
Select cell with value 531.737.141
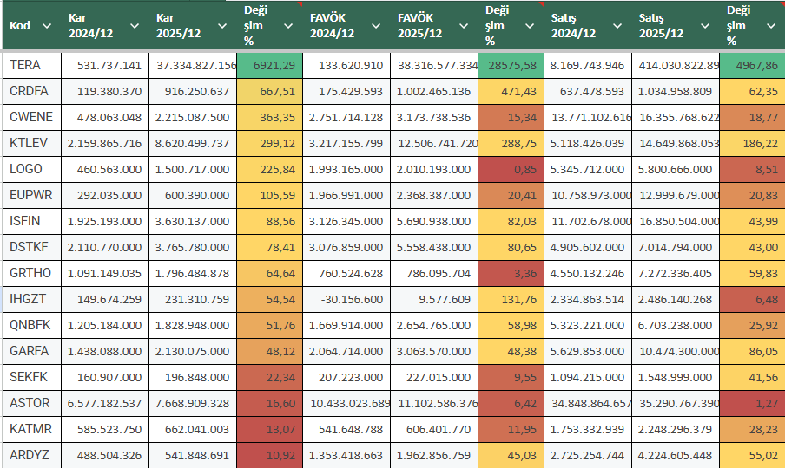pos(105,65)
